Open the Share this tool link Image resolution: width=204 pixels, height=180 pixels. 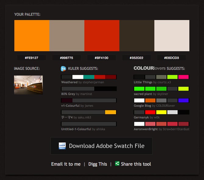(136, 164)
